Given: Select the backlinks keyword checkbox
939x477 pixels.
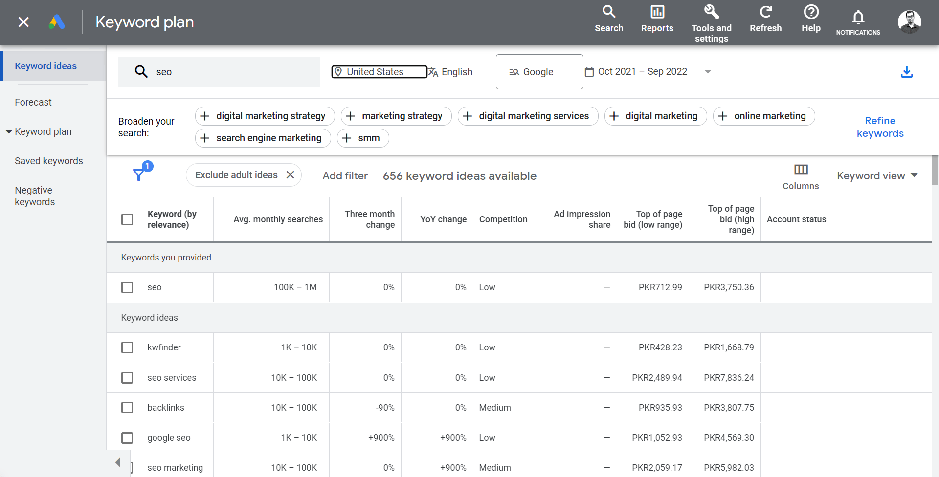Looking at the screenshot, I should (127, 407).
